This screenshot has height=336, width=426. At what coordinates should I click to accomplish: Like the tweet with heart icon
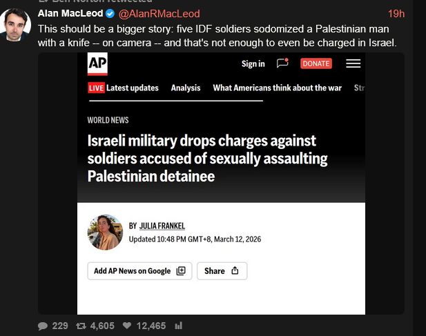point(126,326)
